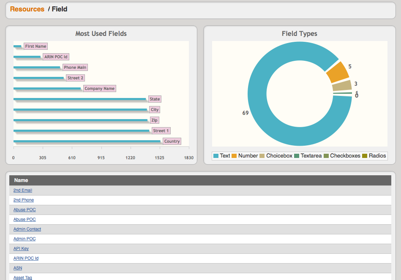Open the ASN field link
The height and width of the screenshot is (280, 401).
pyautogui.click(x=18, y=268)
